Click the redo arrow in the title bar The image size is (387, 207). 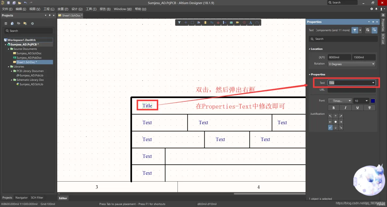pos(31,3)
